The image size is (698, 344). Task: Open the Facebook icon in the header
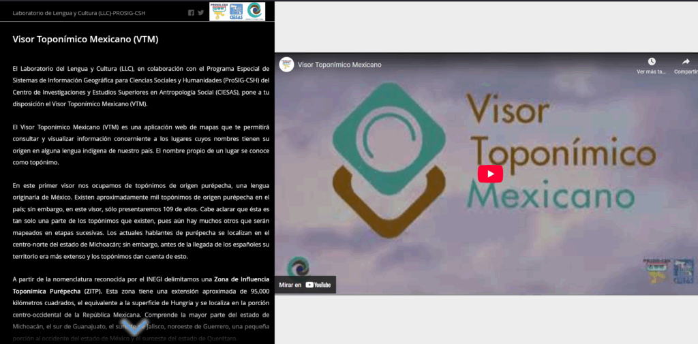(191, 13)
